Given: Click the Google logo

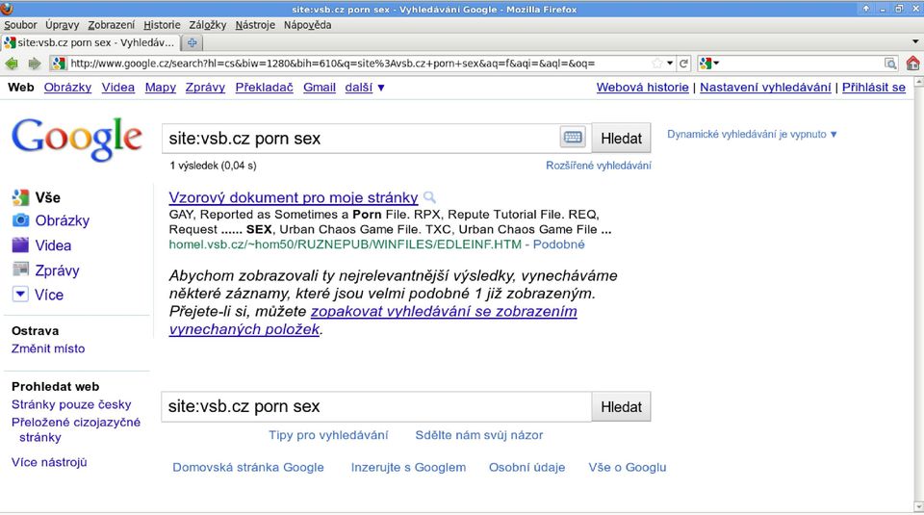Looking at the screenshot, I should (77, 139).
